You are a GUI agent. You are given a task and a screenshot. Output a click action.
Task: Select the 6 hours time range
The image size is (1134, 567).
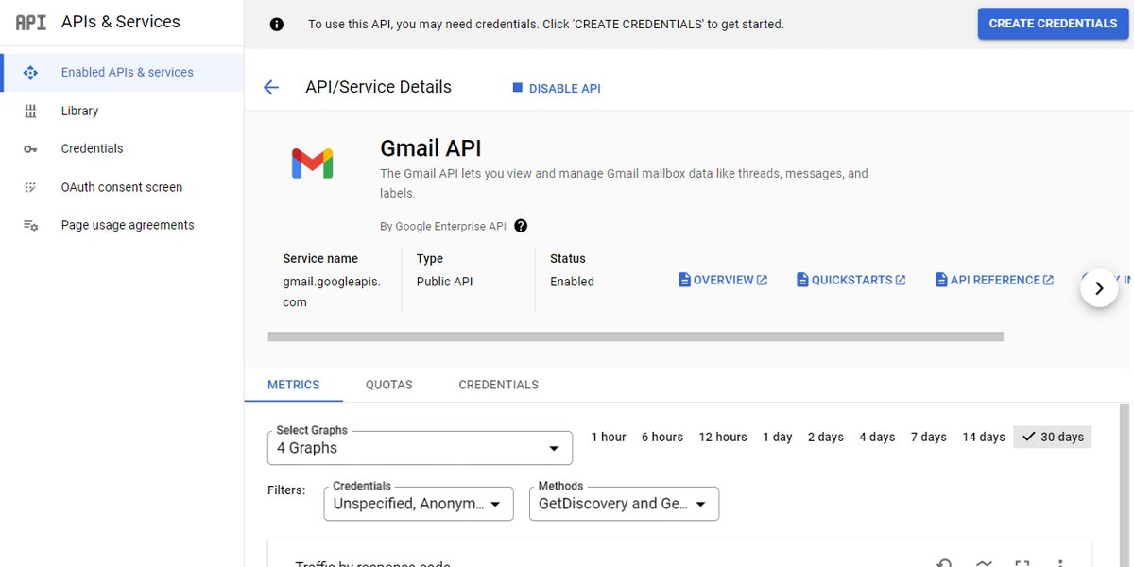click(x=662, y=437)
